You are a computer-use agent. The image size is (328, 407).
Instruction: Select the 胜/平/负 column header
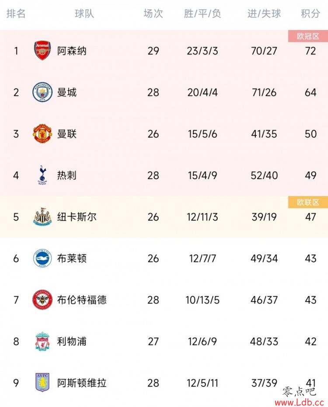[x=202, y=14]
